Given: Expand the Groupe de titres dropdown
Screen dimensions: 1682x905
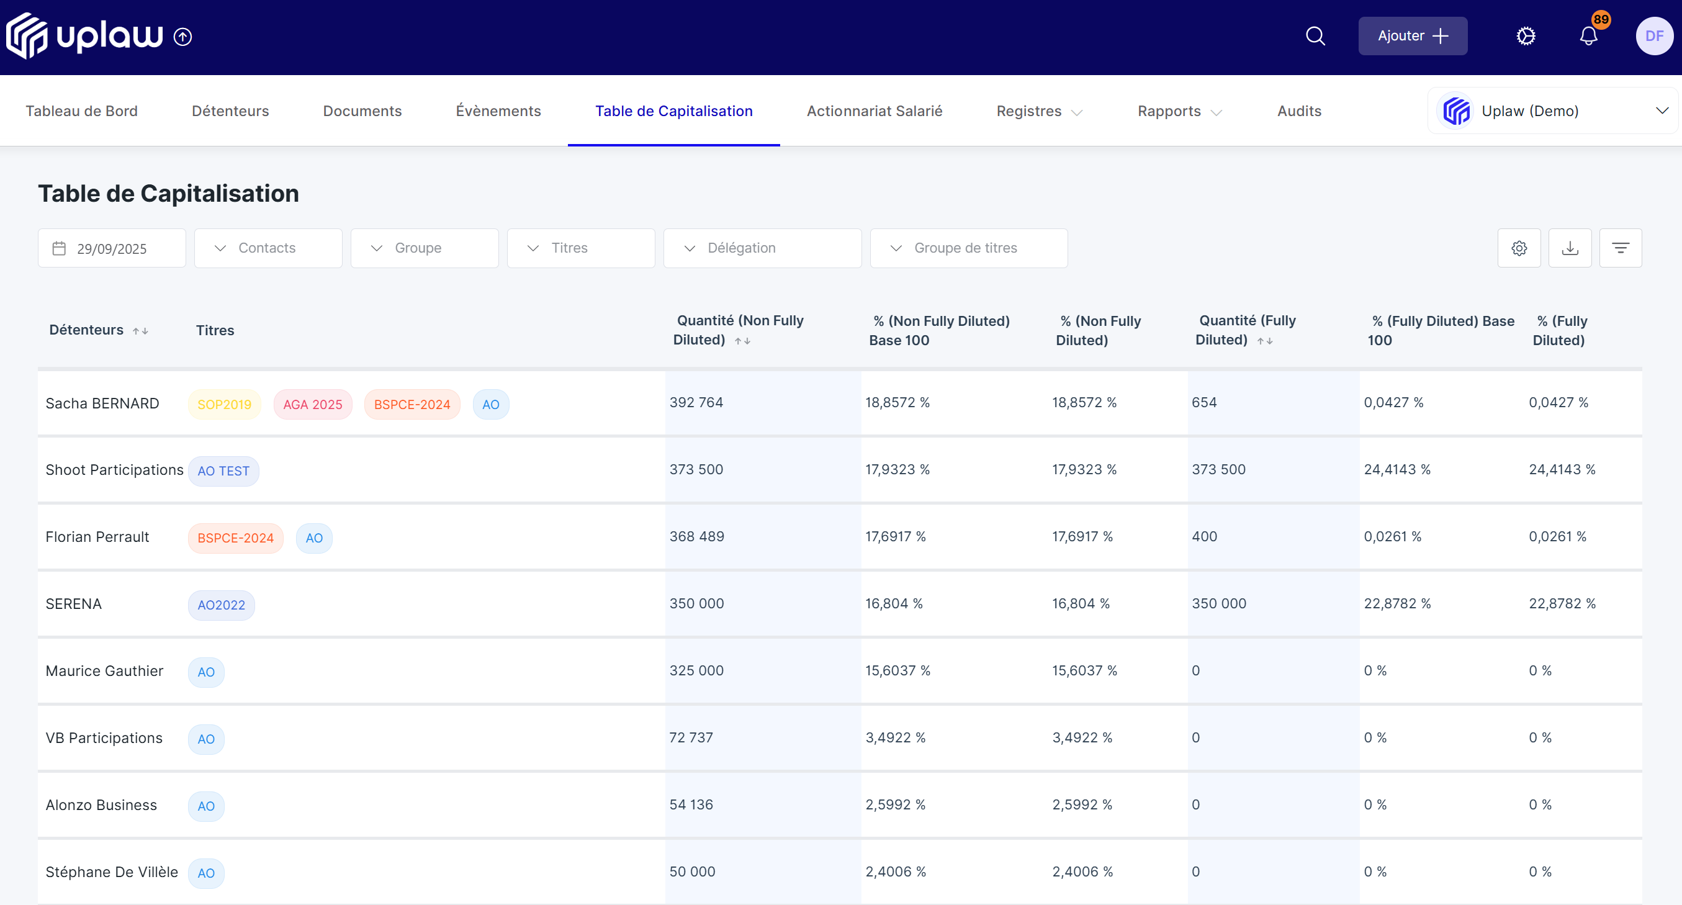Looking at the screenshot, I should [x=968, y=248].
